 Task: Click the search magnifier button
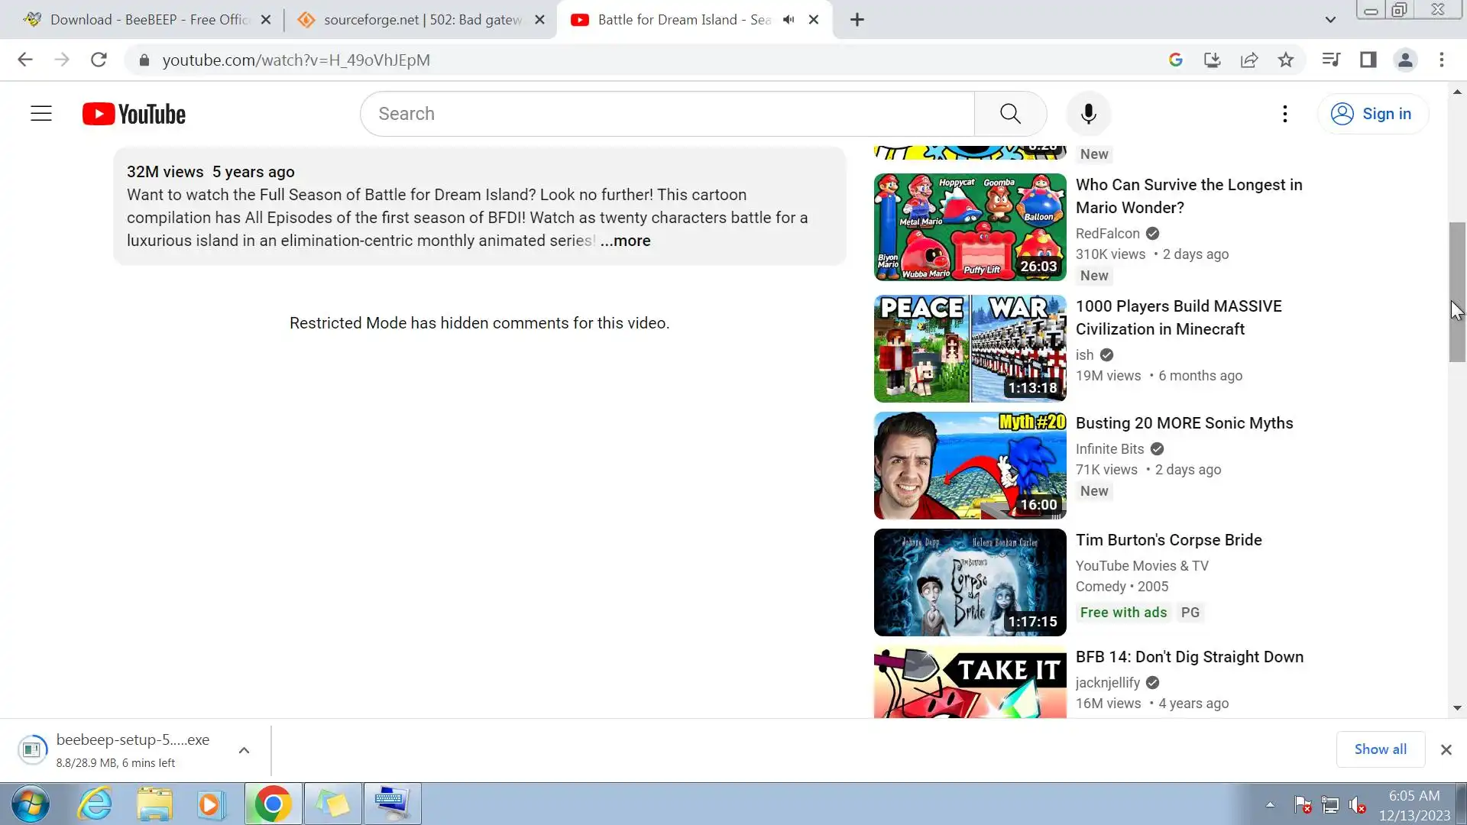[1010, 114]
